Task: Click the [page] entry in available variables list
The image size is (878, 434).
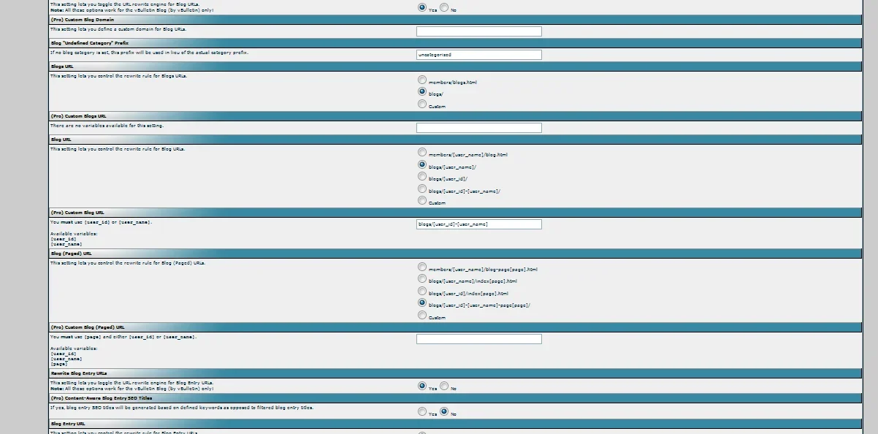Action: point(59,363)
